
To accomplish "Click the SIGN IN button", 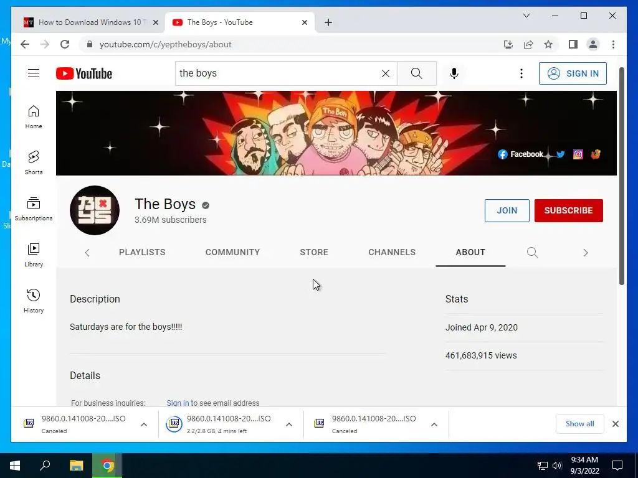I will click(573, 73).
